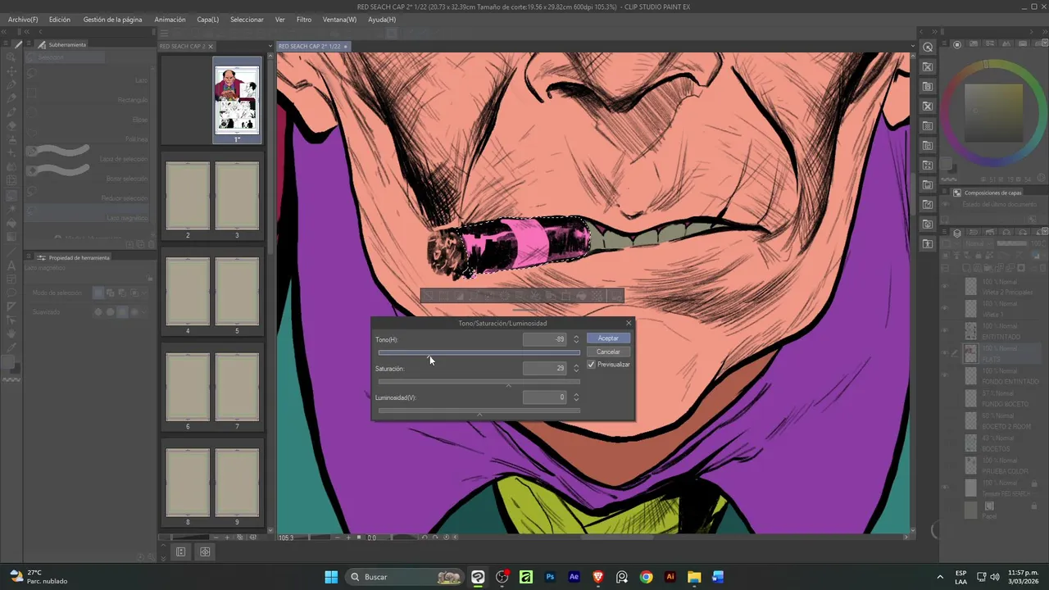Click on the Luminosidad(V) slider

[479, 411]
